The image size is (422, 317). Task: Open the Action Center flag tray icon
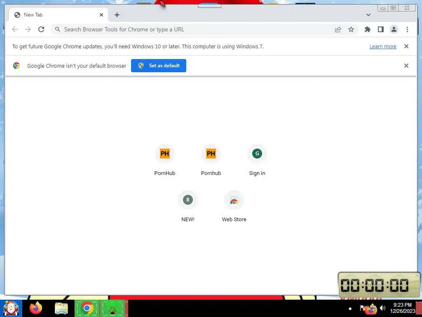(x=363, y=308)
